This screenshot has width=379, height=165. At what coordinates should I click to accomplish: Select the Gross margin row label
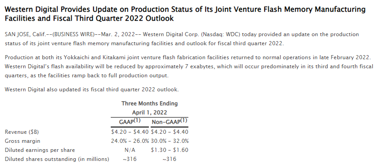tap(23, 141)
